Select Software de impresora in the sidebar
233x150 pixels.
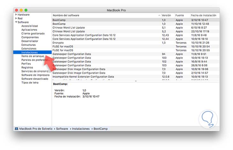click(35, 75)
